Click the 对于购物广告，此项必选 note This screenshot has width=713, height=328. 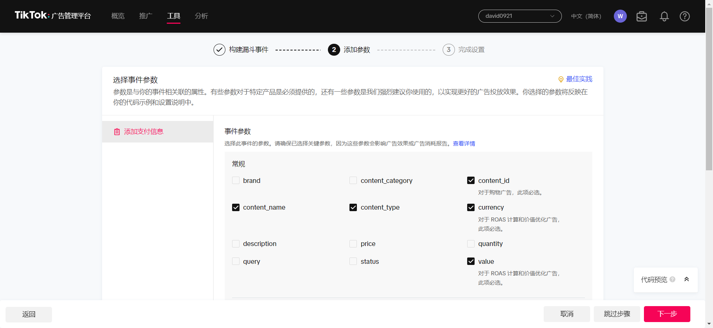(x=511, y=193)
